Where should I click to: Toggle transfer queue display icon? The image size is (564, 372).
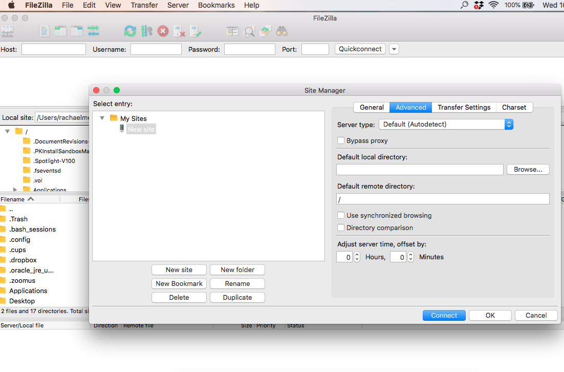tap(93, 31)
